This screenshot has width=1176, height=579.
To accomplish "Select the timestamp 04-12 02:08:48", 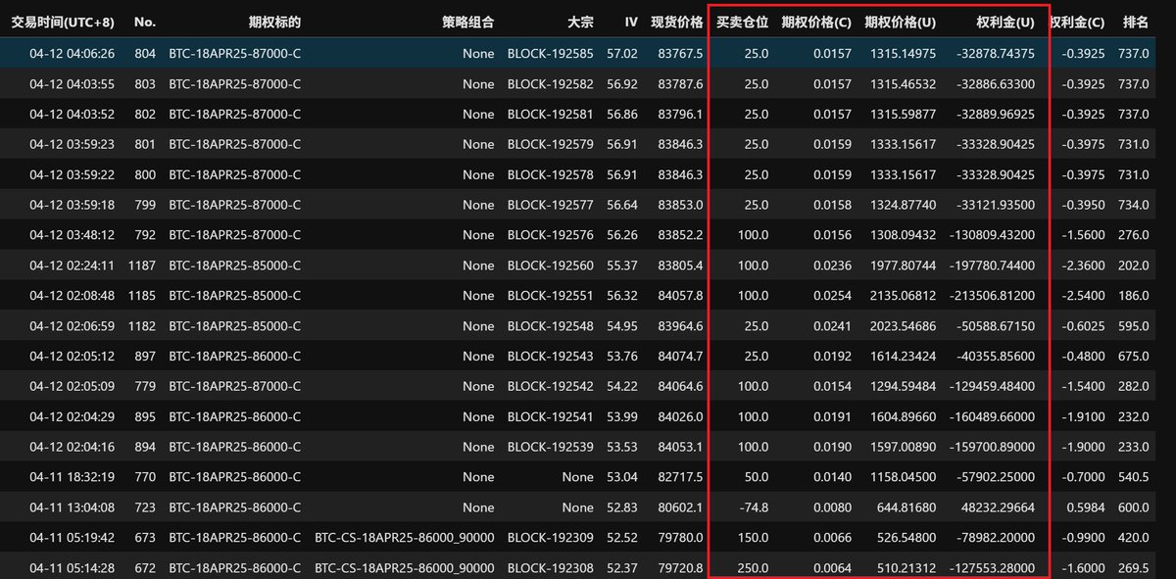I will point(73,296).
